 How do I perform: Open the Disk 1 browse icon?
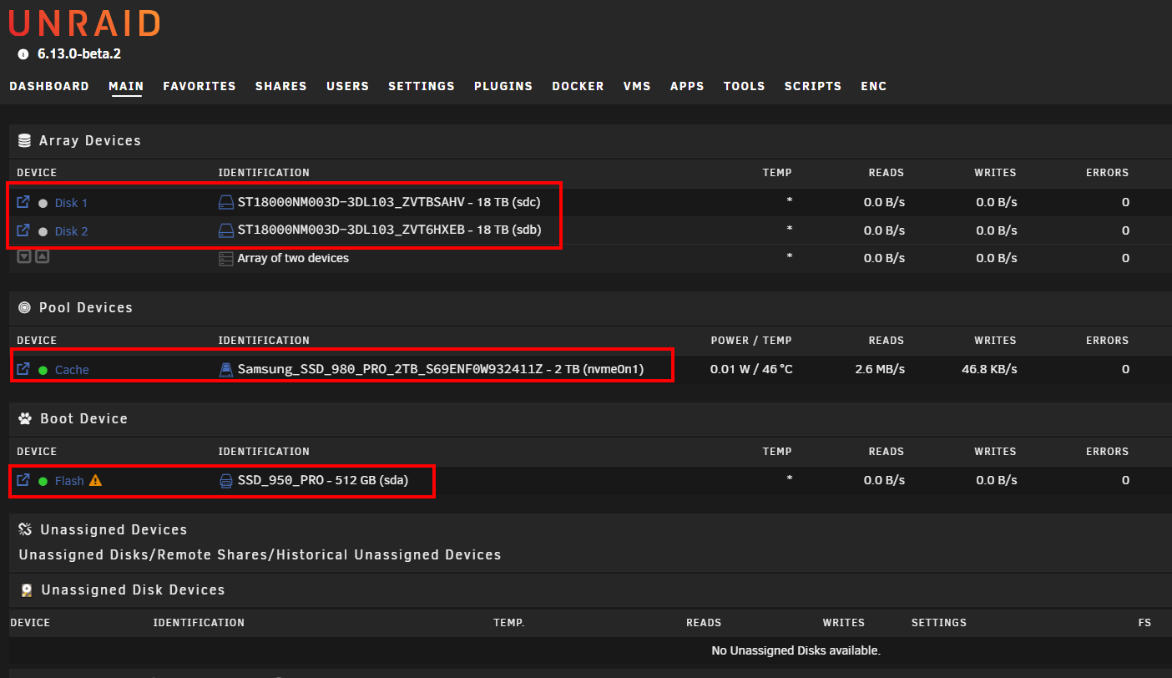tap(23, 202)
